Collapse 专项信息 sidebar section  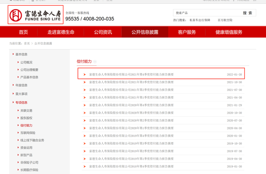click(21, 103)
